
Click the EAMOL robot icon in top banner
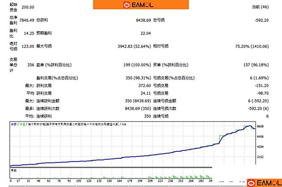pyautogui.click(x=127, y=5)
